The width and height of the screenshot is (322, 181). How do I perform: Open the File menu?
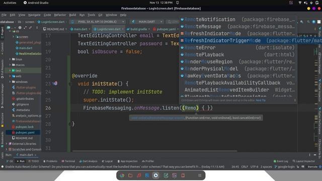4,15
